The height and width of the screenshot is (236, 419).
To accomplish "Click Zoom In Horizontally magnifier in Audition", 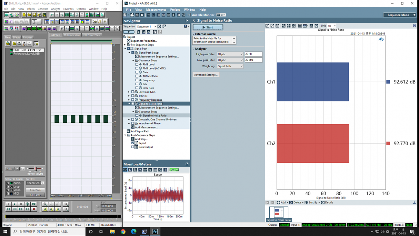I will [45, 204].
